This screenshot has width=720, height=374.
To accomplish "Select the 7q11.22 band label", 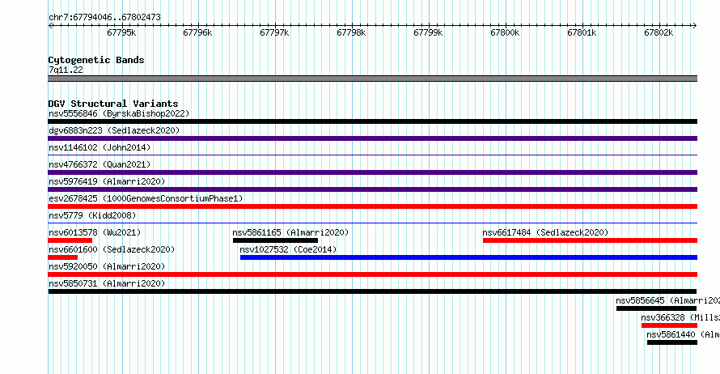I will coord(66,70).
